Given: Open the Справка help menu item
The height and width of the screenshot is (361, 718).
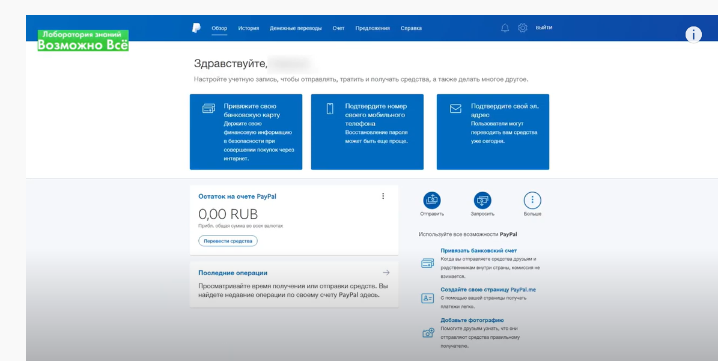Looking at the screenshot, I should coord(411,28).
